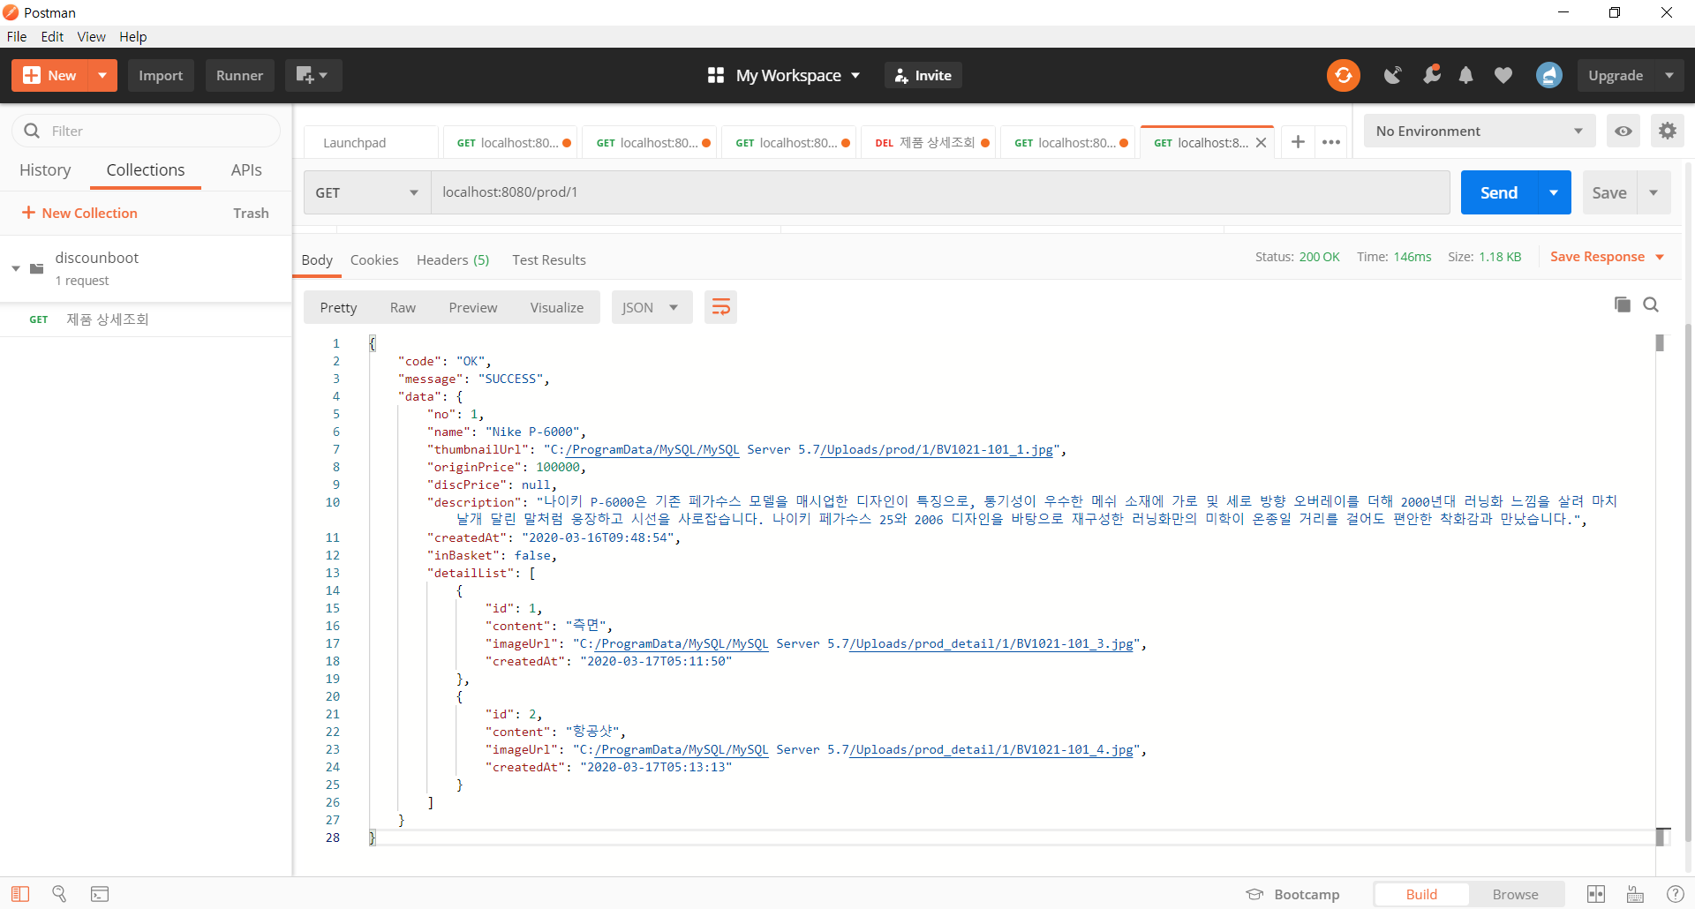Click the Bootcamp link
Screen dimensions: 1695x909
[x=1292, y=894]
